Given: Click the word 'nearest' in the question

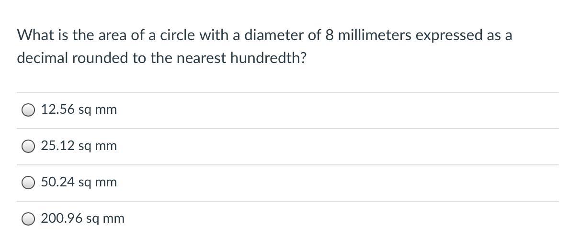Looking at the screenshot, I should tap(202, 59).
